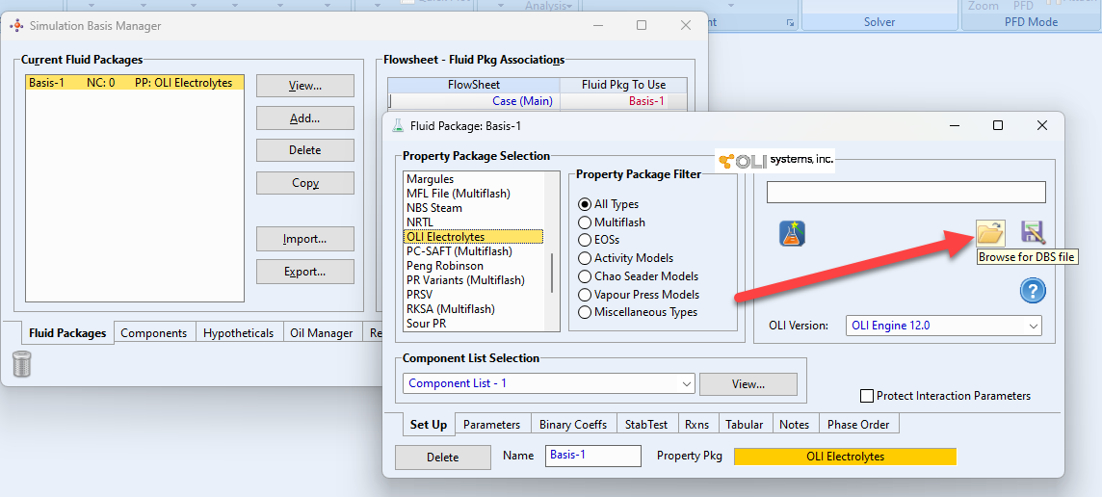Select NBS Steam package
This screenshot has width=1102, height=497.
474,208
